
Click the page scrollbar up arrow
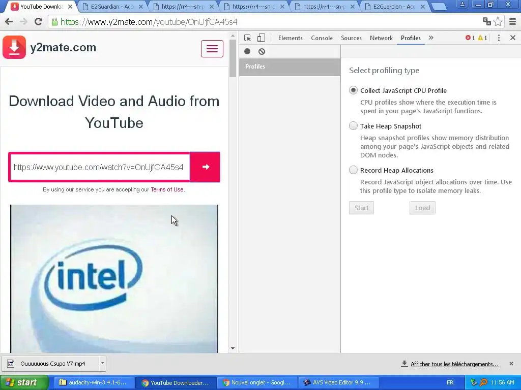pos(233,36)
